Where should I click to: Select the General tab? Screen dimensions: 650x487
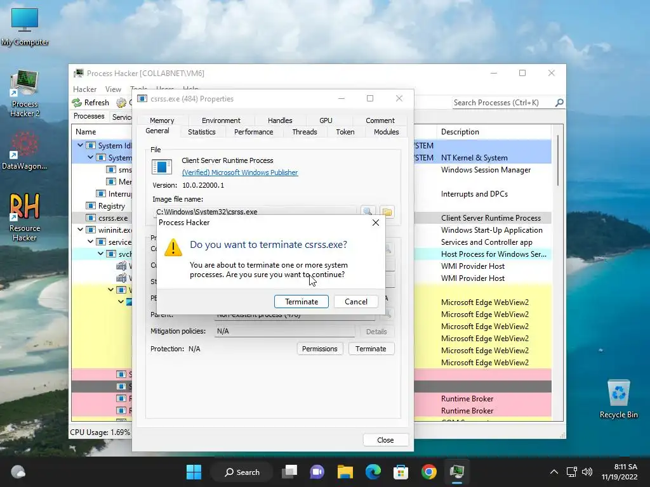(x=157, y=131)
